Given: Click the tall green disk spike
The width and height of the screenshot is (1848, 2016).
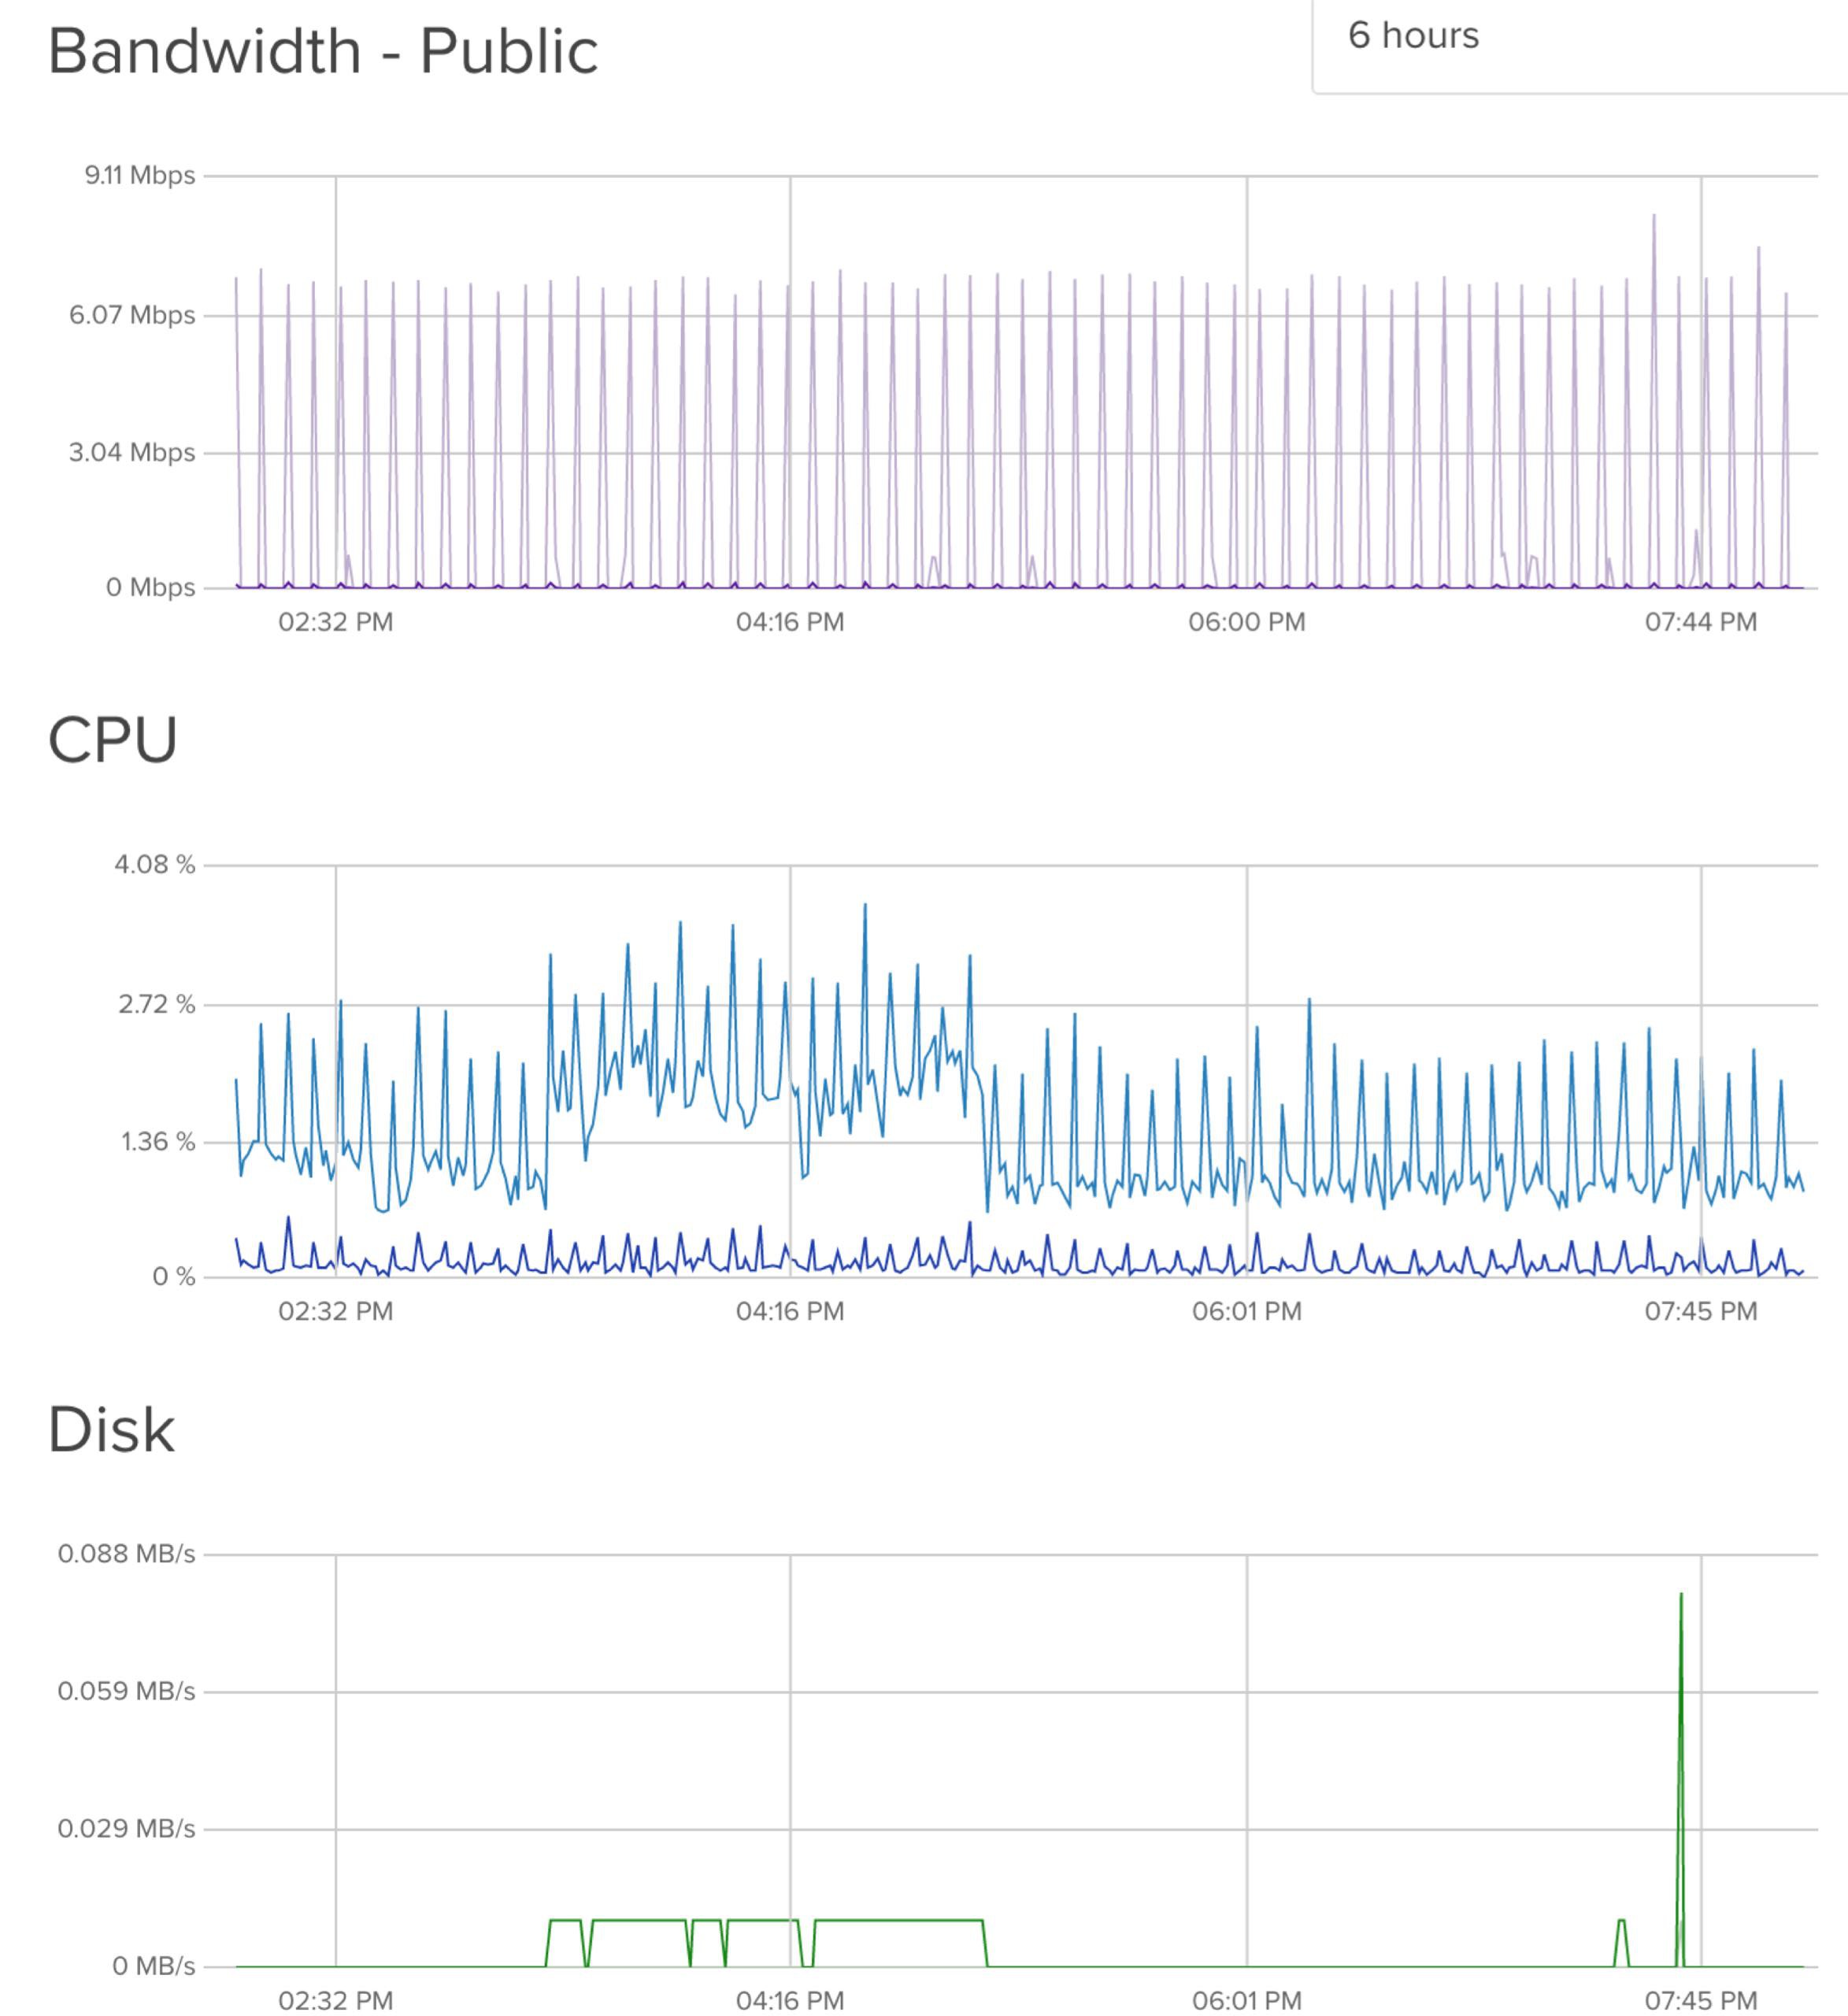Looking at the screenshot, I should (1681, 1596).
